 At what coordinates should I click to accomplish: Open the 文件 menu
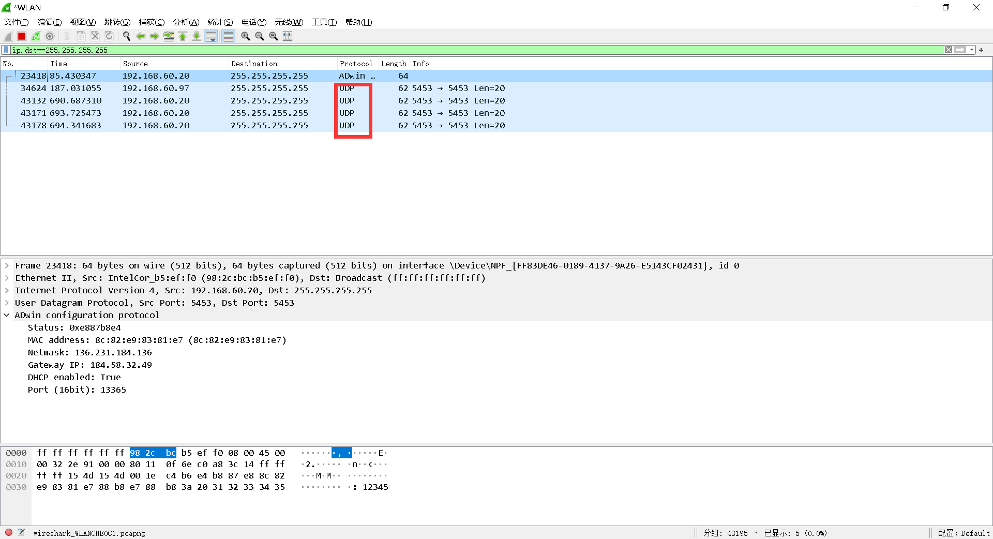16,22
